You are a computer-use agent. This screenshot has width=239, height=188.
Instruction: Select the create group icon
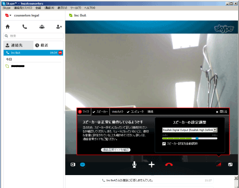(42, 27)
